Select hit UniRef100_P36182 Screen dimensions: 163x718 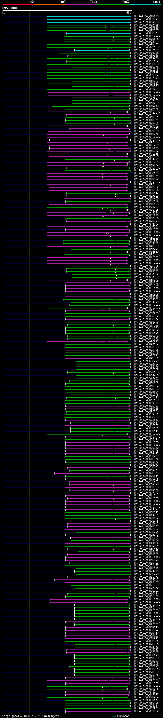[x=146, y=201]
